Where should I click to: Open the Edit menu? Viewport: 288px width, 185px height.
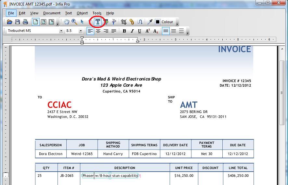pos(22,13)
